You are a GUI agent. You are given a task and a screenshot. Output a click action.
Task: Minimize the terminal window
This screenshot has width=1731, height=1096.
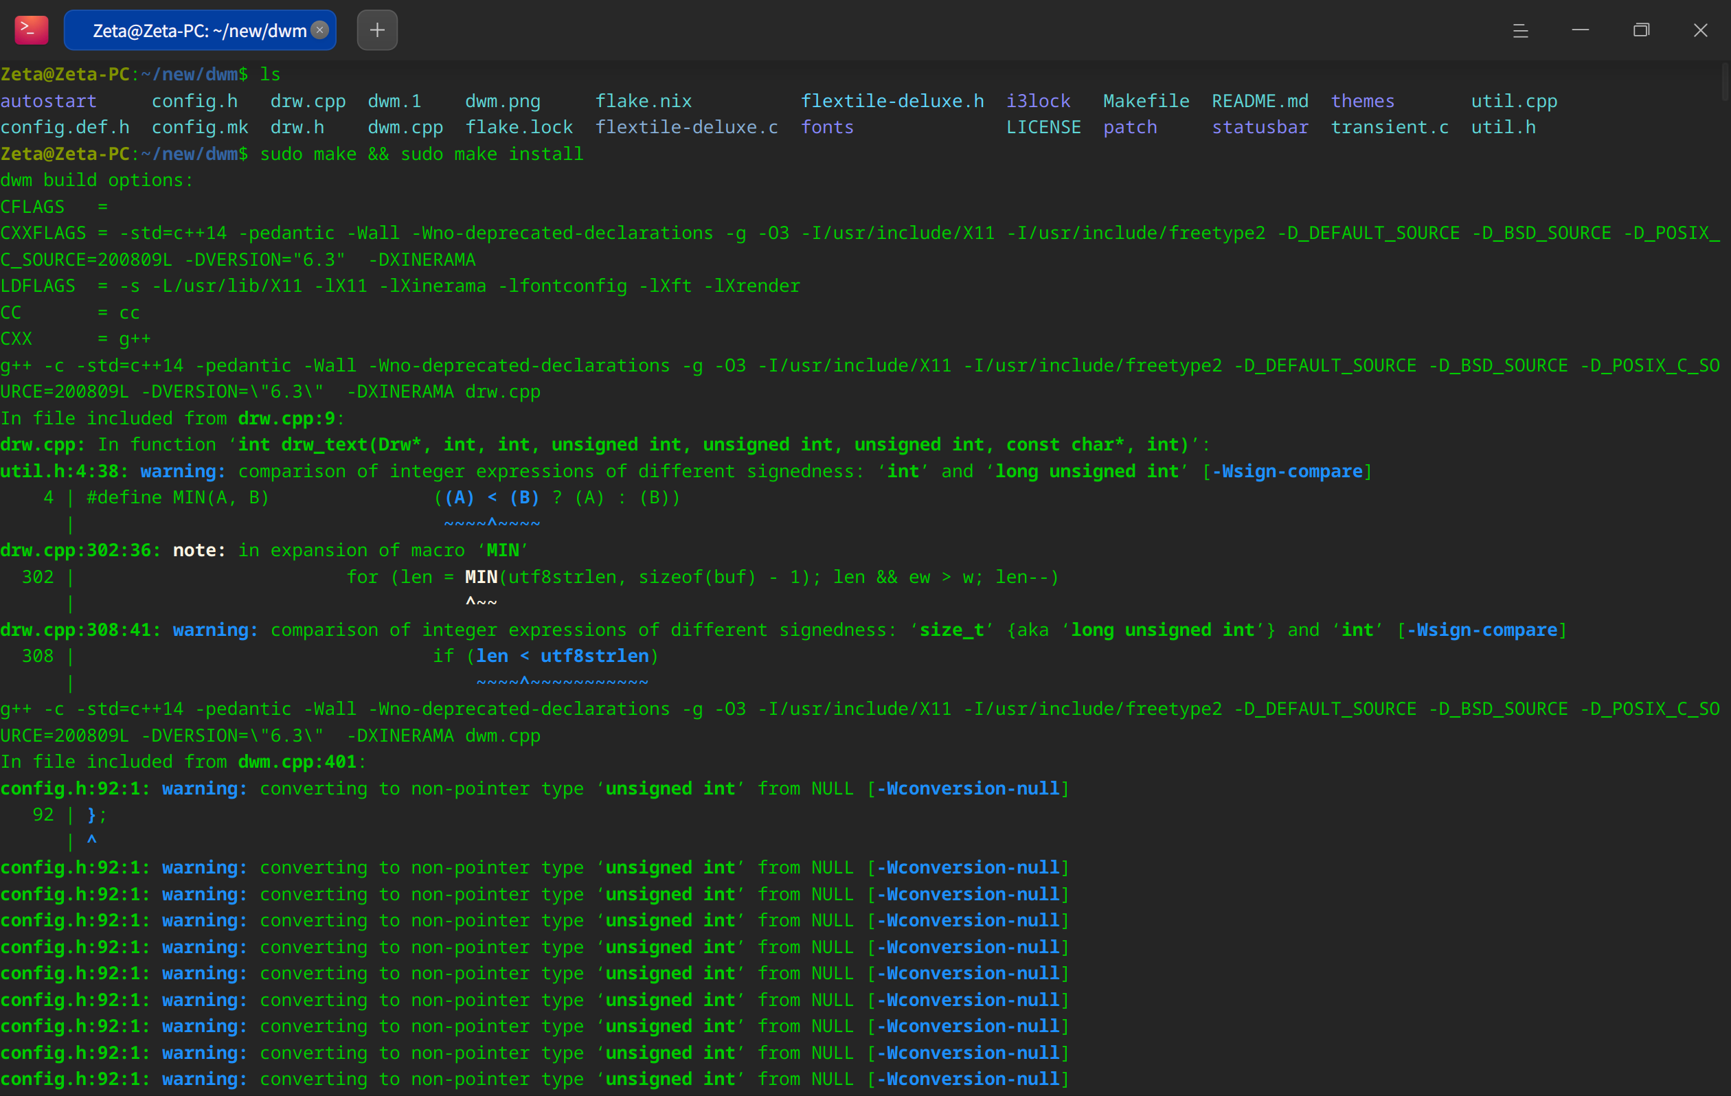[1580, 30]
